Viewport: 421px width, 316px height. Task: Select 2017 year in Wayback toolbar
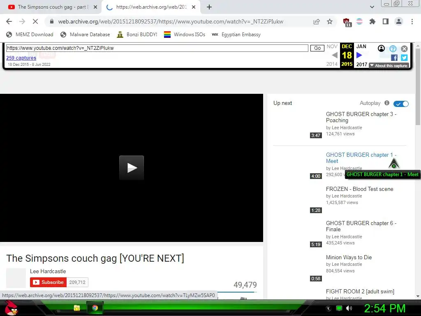click(x=362, y=65)
